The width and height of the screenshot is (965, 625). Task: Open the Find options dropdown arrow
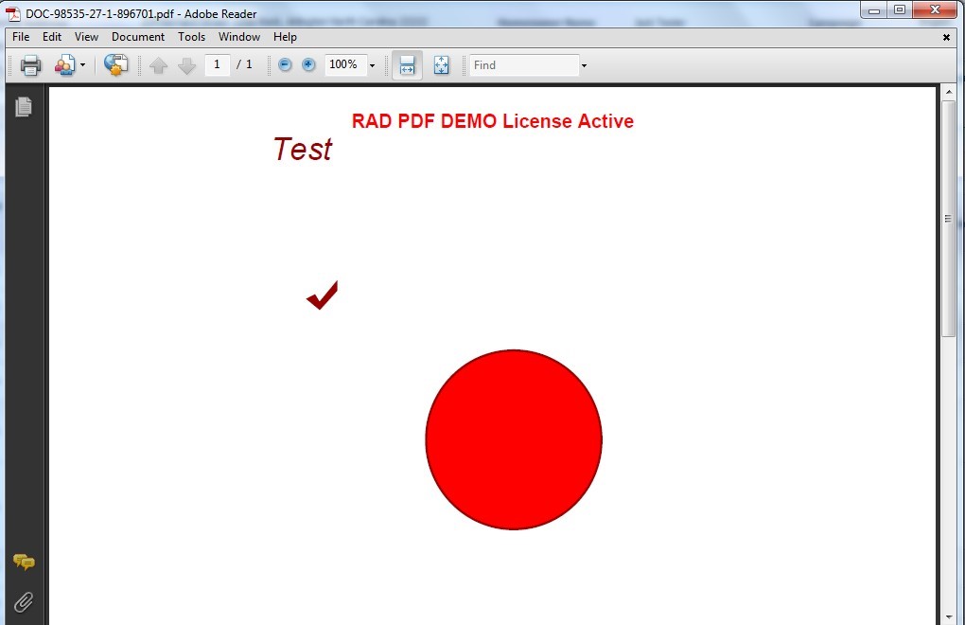coord(584,65)
